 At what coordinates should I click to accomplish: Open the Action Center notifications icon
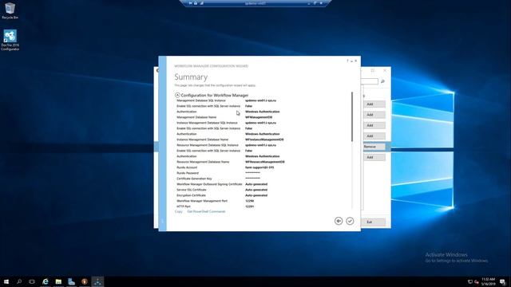[503, 281]
